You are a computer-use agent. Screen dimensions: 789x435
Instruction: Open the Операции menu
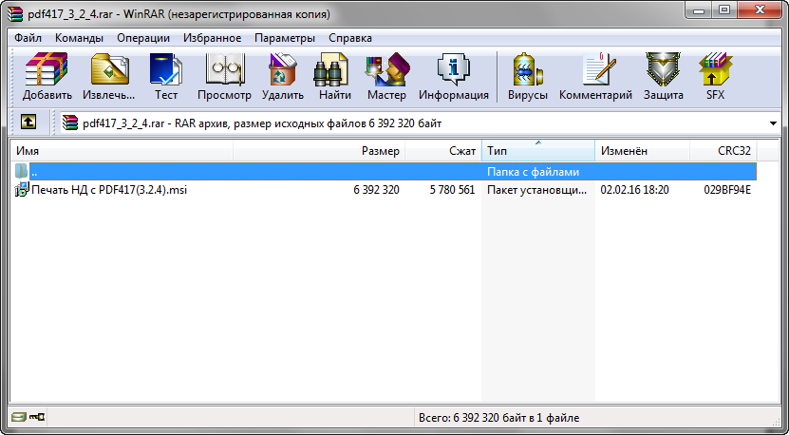coord(143,38)
